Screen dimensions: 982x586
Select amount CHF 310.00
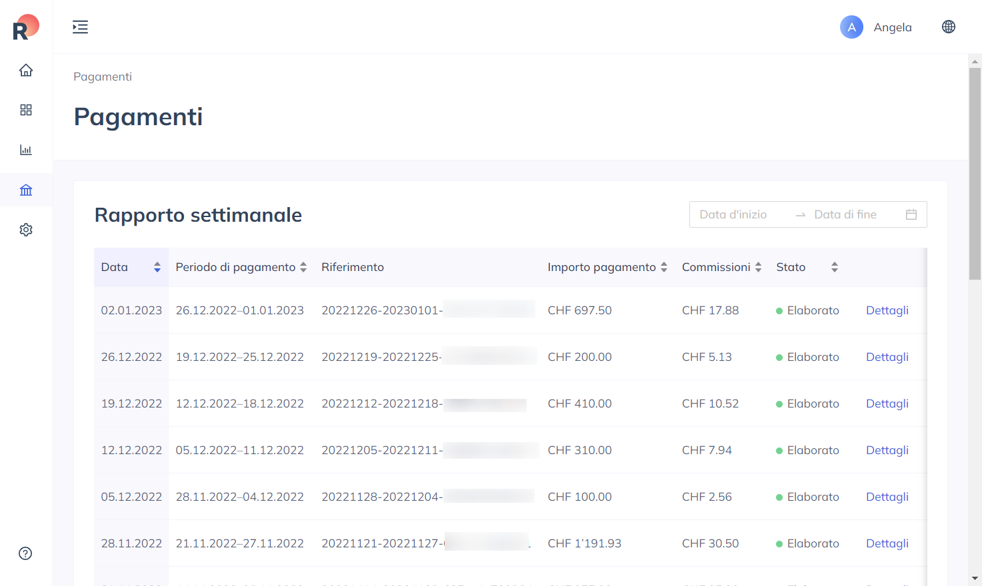point(580,450)
